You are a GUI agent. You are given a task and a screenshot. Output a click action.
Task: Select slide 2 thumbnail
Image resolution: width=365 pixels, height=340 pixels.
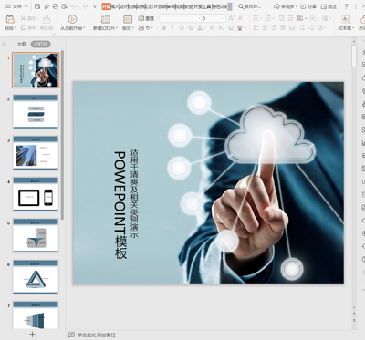(x=36, y=112)
